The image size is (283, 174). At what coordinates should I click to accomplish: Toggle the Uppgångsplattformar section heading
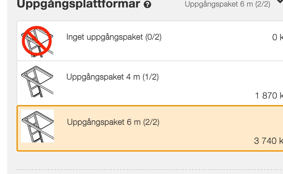tap(78, 4)
